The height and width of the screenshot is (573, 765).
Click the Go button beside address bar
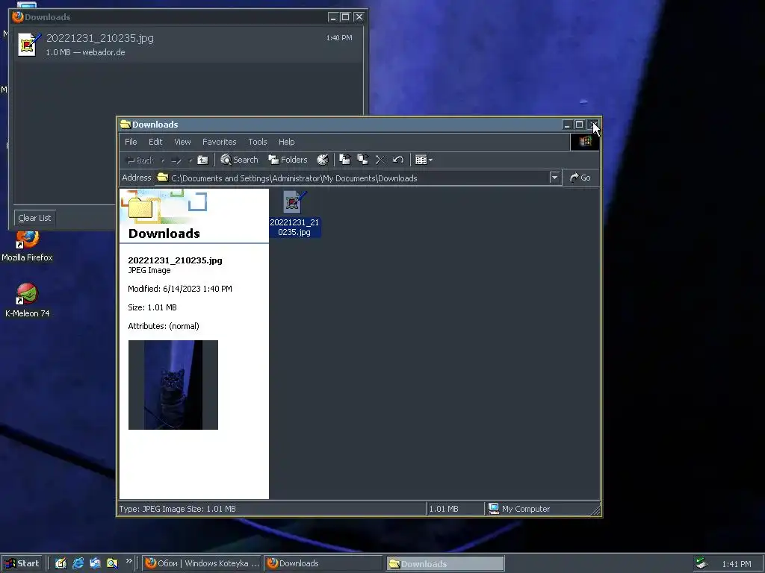click(580, 178)
